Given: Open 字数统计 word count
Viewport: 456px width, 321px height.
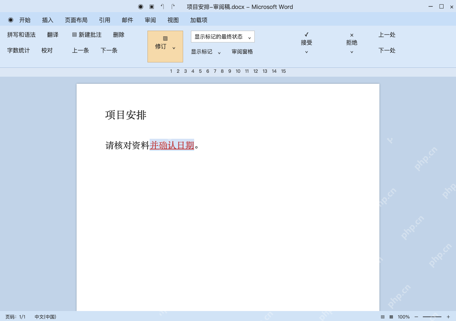Looking at the screenshot, I should [19, 50].
